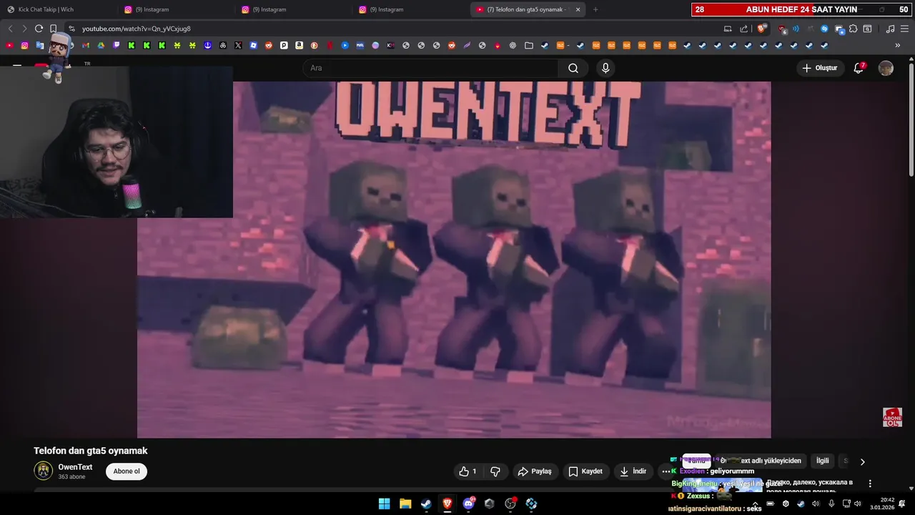Click the Paylaş share button

pos(535,471)
